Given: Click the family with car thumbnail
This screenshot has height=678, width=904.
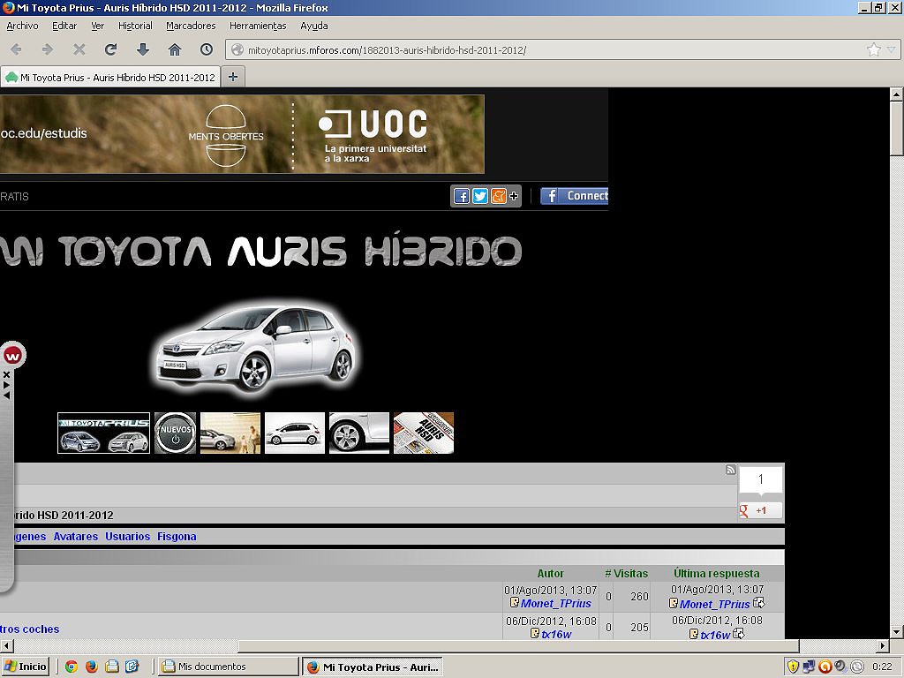Looking at the screenshot, I should (x=230, y=433).
